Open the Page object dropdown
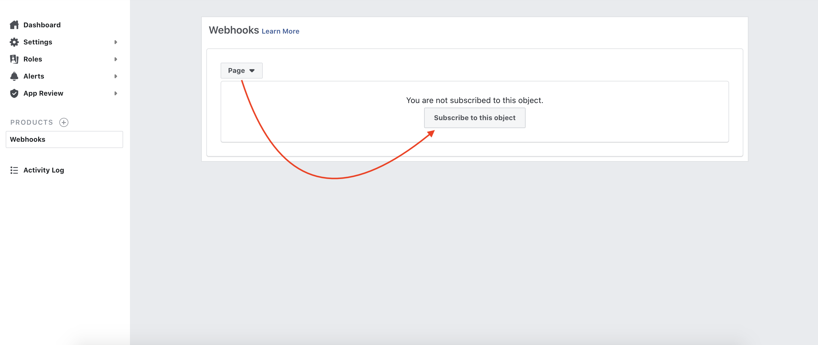 [241, 70]
